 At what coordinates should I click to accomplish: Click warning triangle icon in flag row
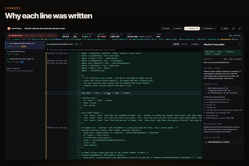pos(206,142)
